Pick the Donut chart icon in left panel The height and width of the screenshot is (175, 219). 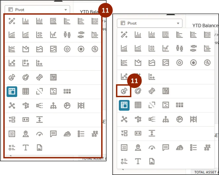point(26,77)
